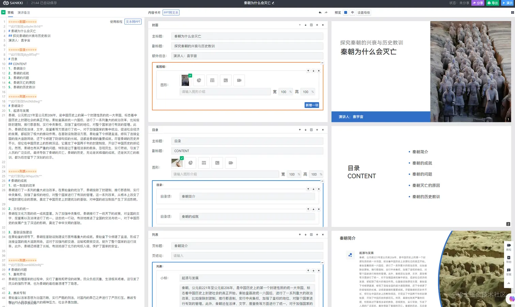Choose the pie chart graphic in the 目录 card

190,163
